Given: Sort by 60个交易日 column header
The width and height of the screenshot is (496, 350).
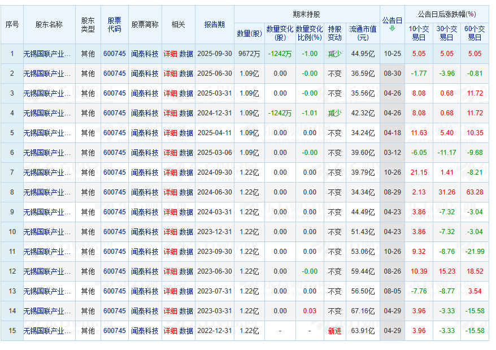Looking at the screenshot, I should pyautogui.click(x=475, y=33).
